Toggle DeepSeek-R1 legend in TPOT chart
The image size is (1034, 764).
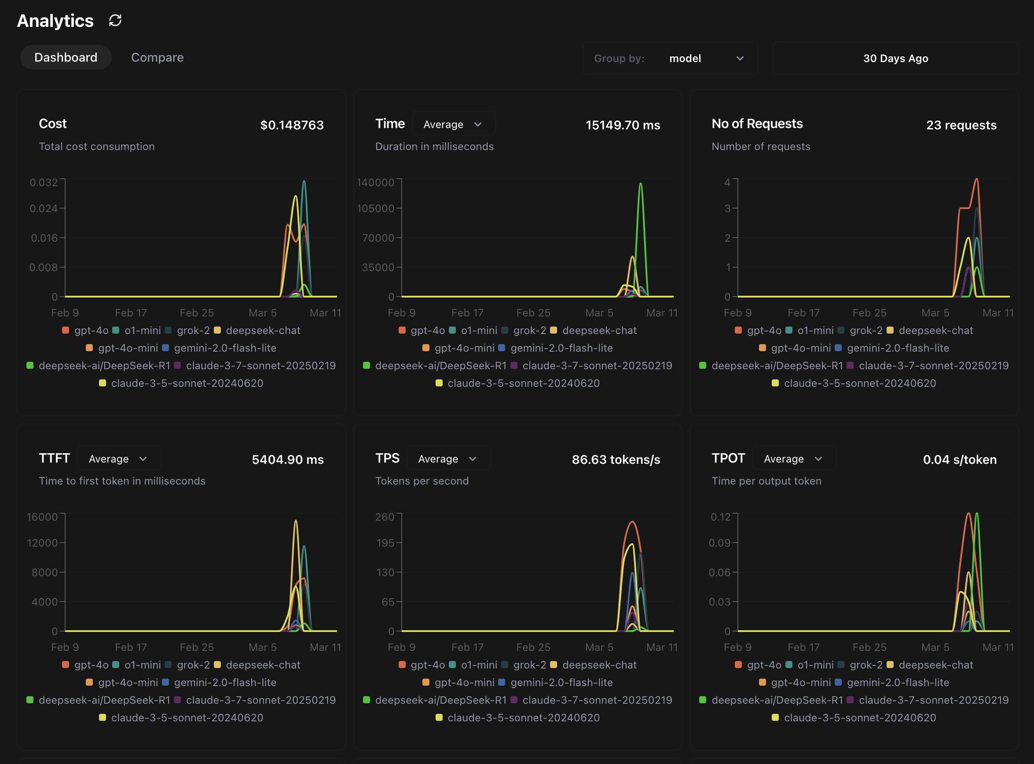pos(771,700)
